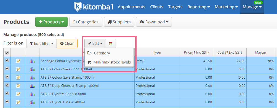
Task: Expand the green Products add dropdown
Action: [51, 22]
